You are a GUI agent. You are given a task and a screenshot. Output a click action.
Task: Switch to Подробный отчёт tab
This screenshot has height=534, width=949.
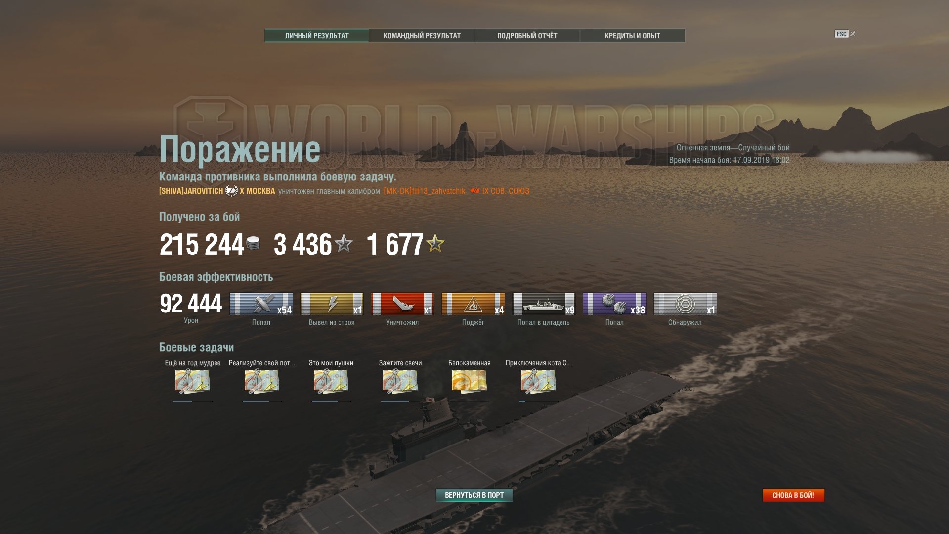click(527, 36)
